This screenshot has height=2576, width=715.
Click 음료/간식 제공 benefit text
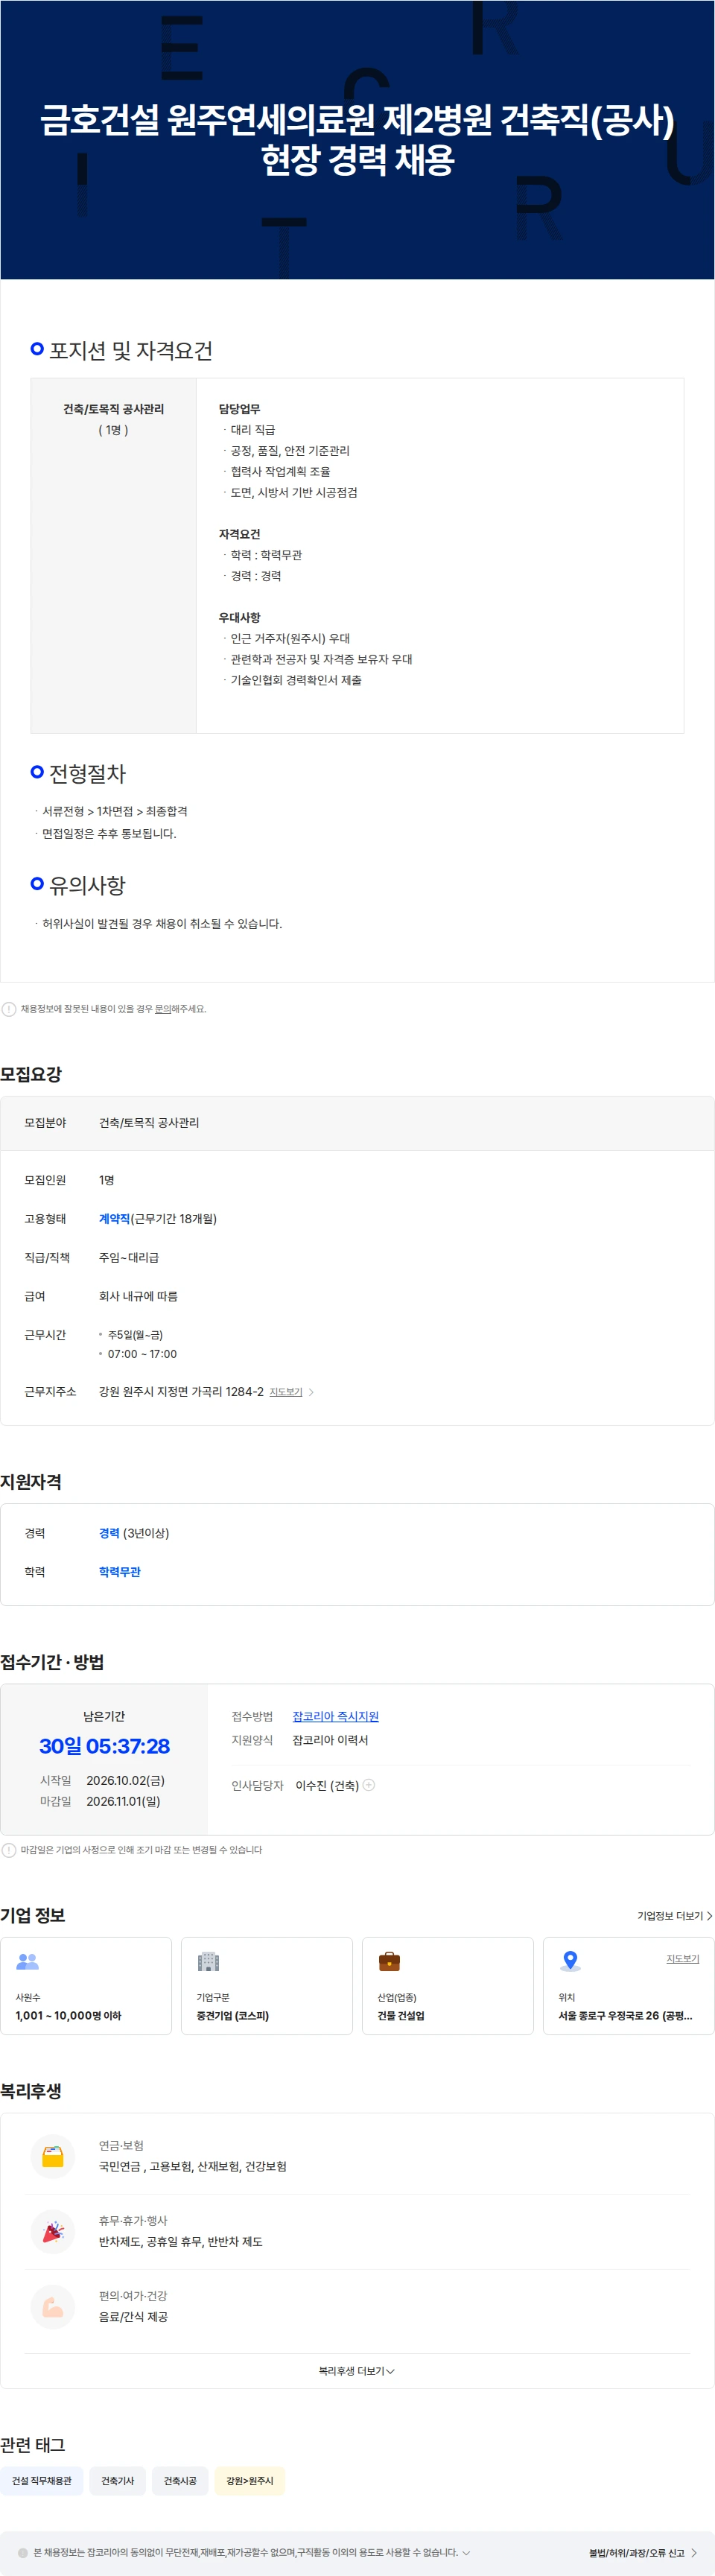point(133,2317)
